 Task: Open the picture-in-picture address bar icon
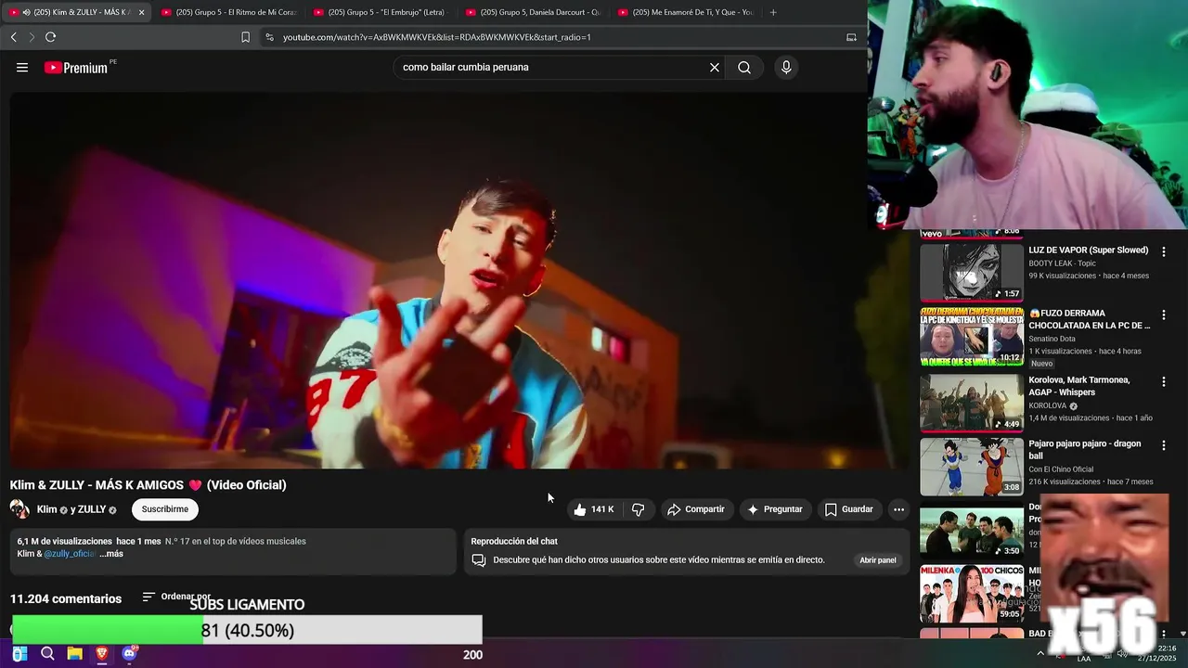pos(851,37)
